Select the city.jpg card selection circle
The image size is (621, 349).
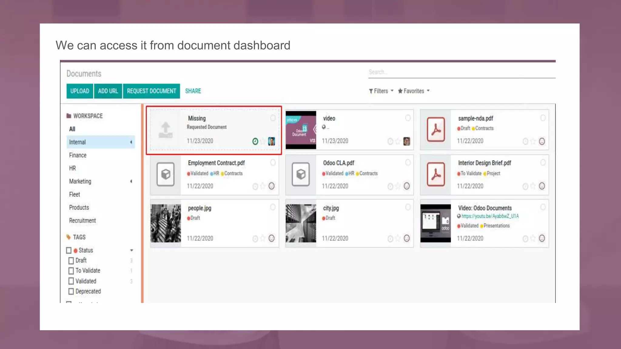(408, 207)
